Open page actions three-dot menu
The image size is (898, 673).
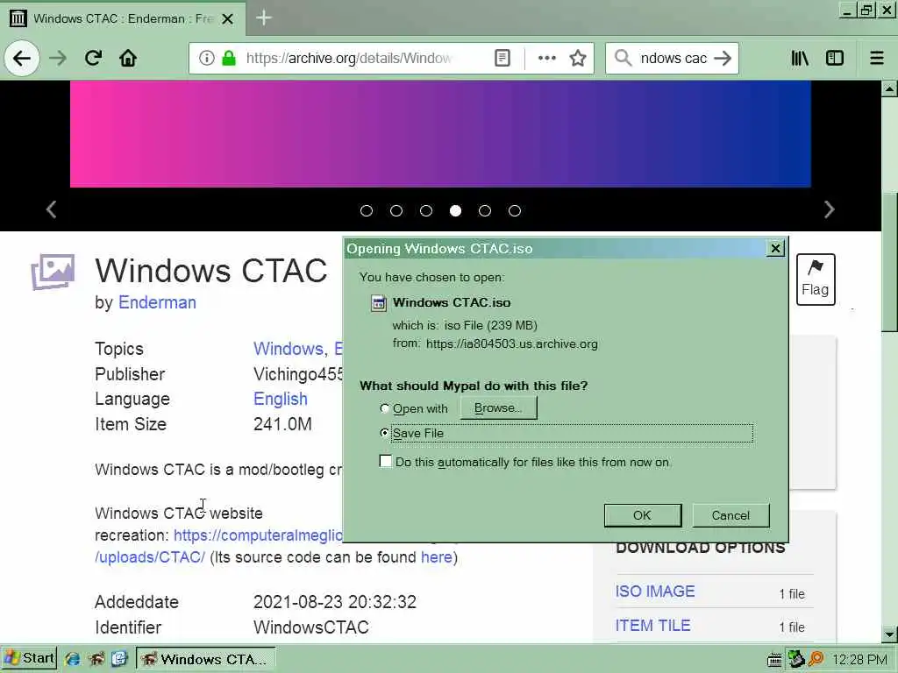click(x=547, y=58)
